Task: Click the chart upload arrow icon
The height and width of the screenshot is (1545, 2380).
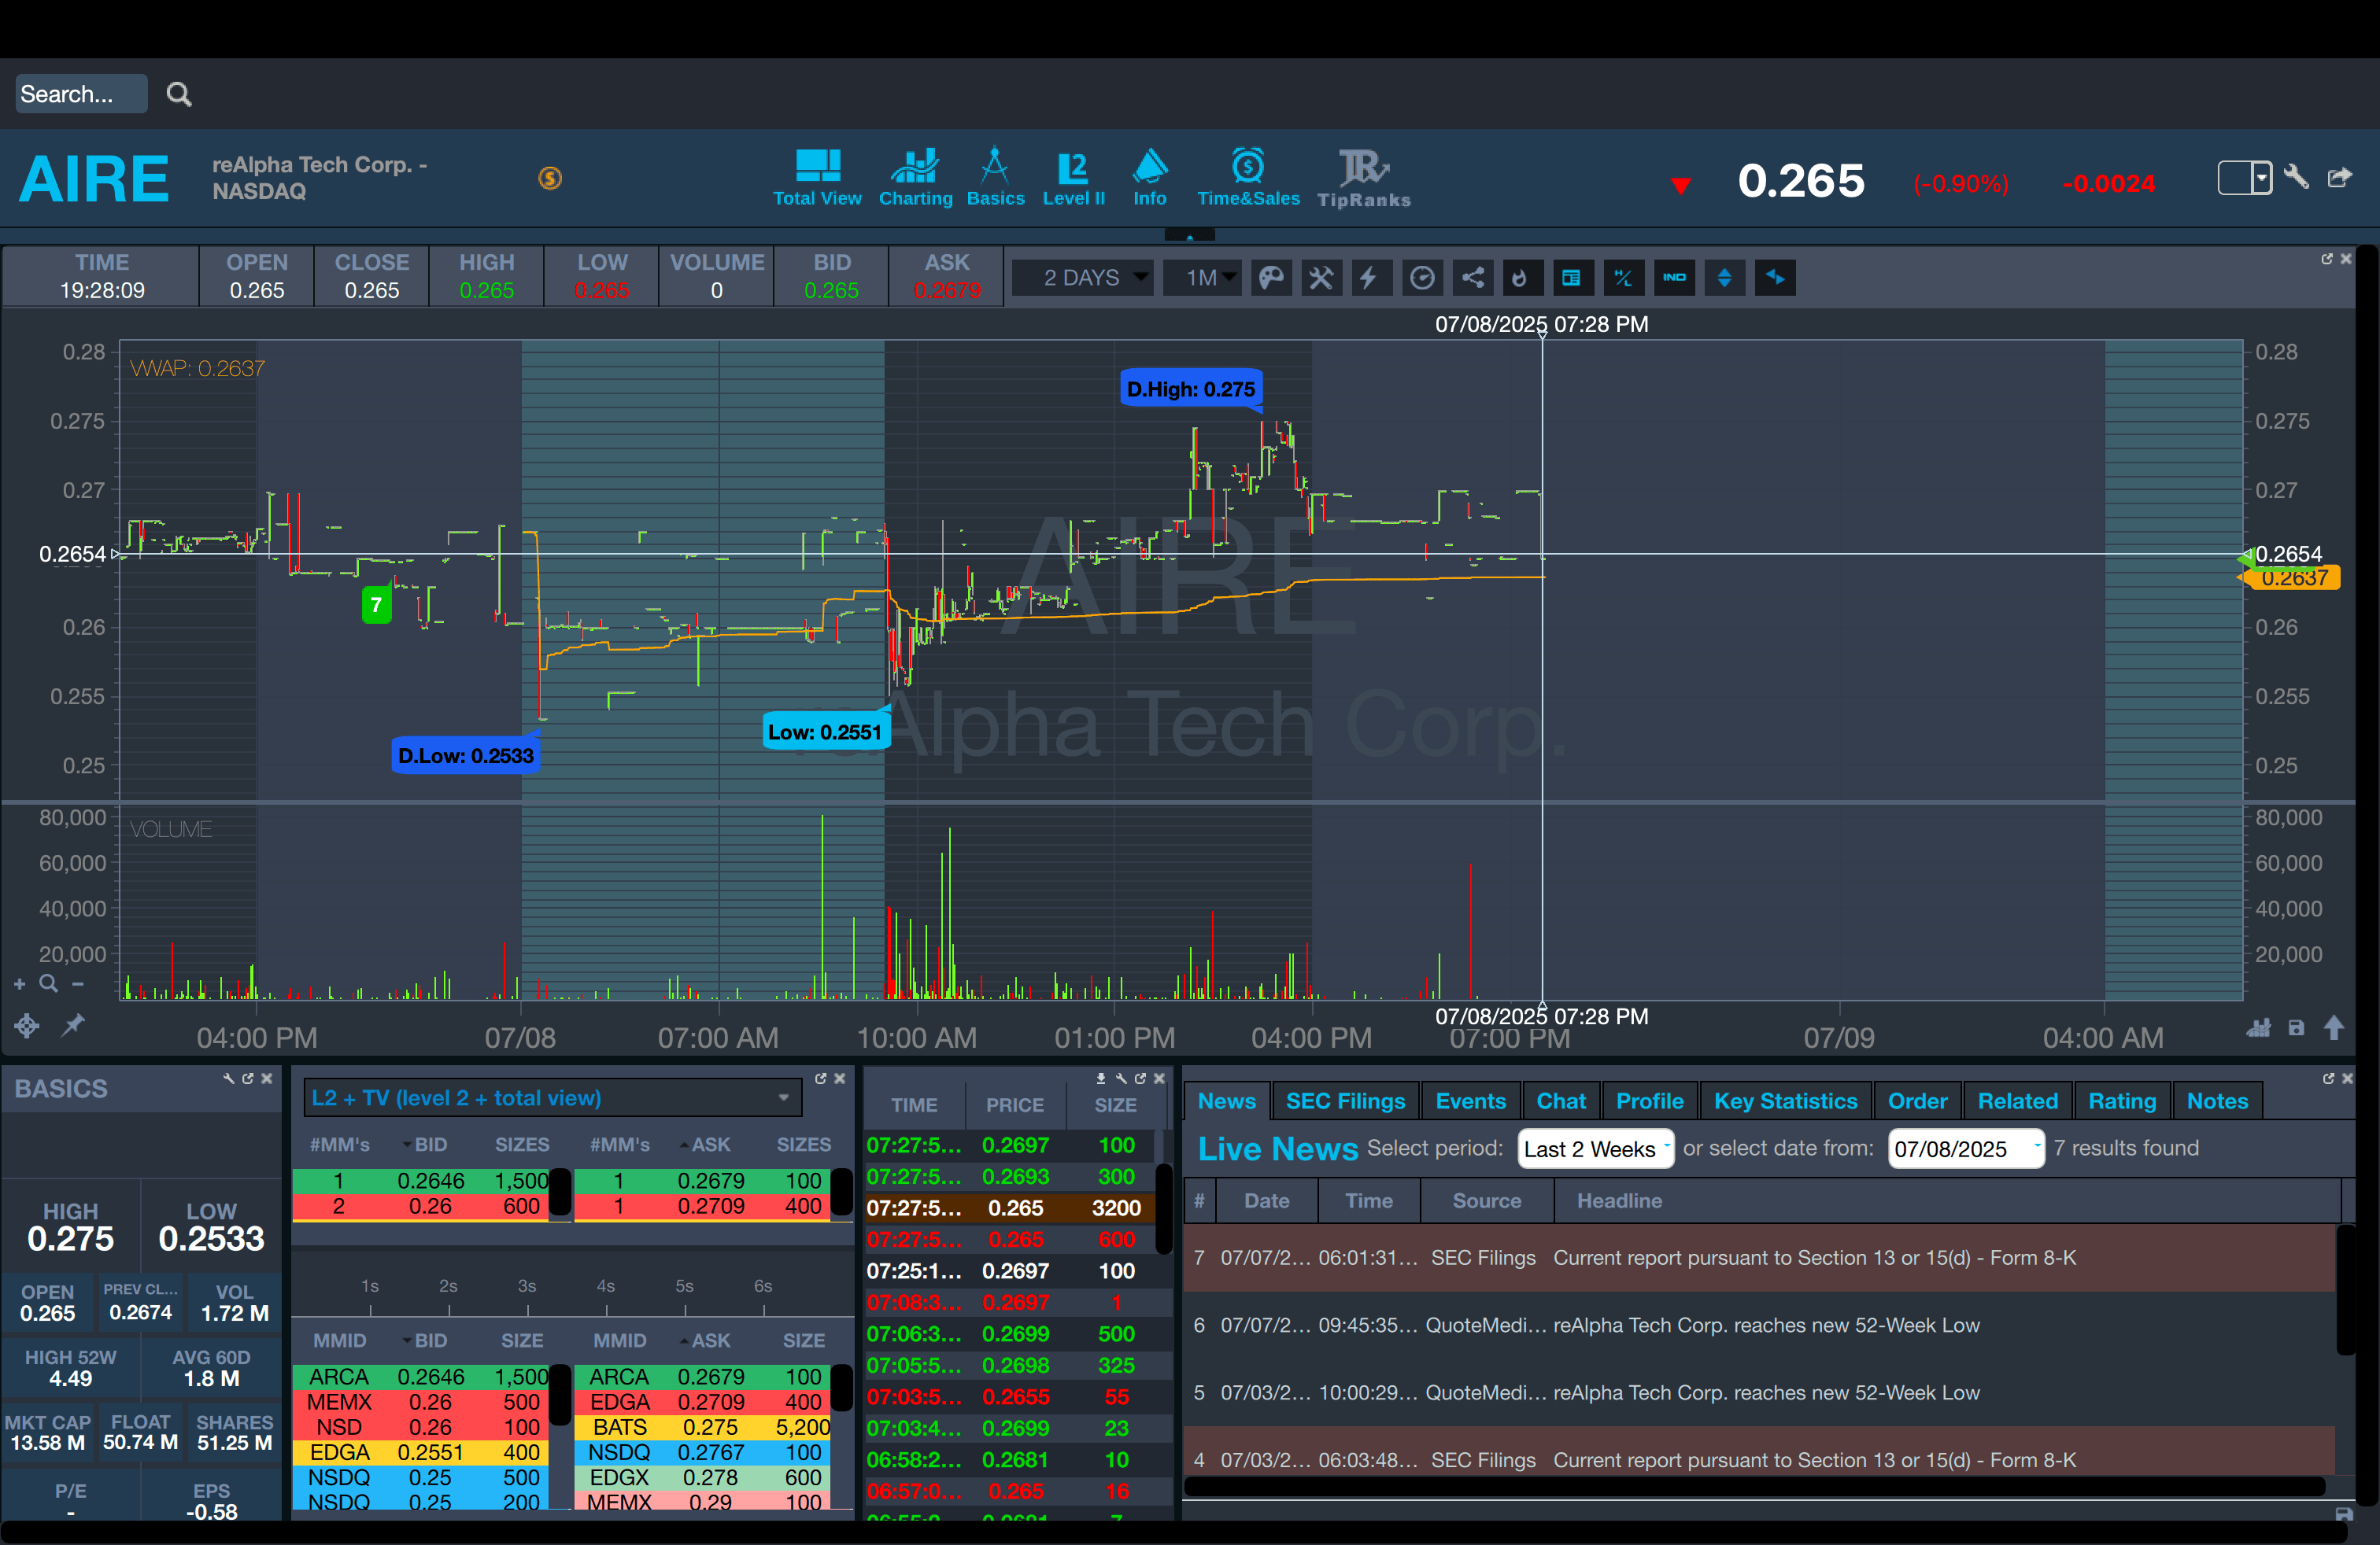Action: click(x=2334, y=1027)
